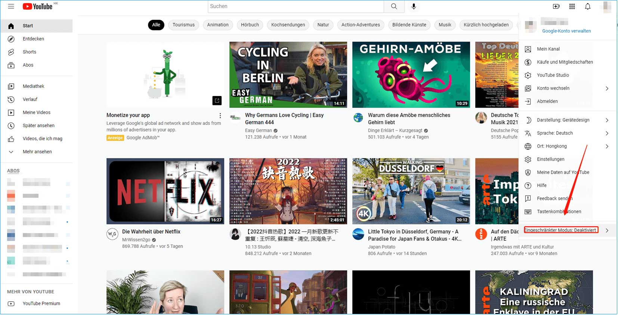Image resolution: width=618 pixels, height=315 pixels.
Task: Open Mein Kanal from account menu
Action: [x=568, y=49]
